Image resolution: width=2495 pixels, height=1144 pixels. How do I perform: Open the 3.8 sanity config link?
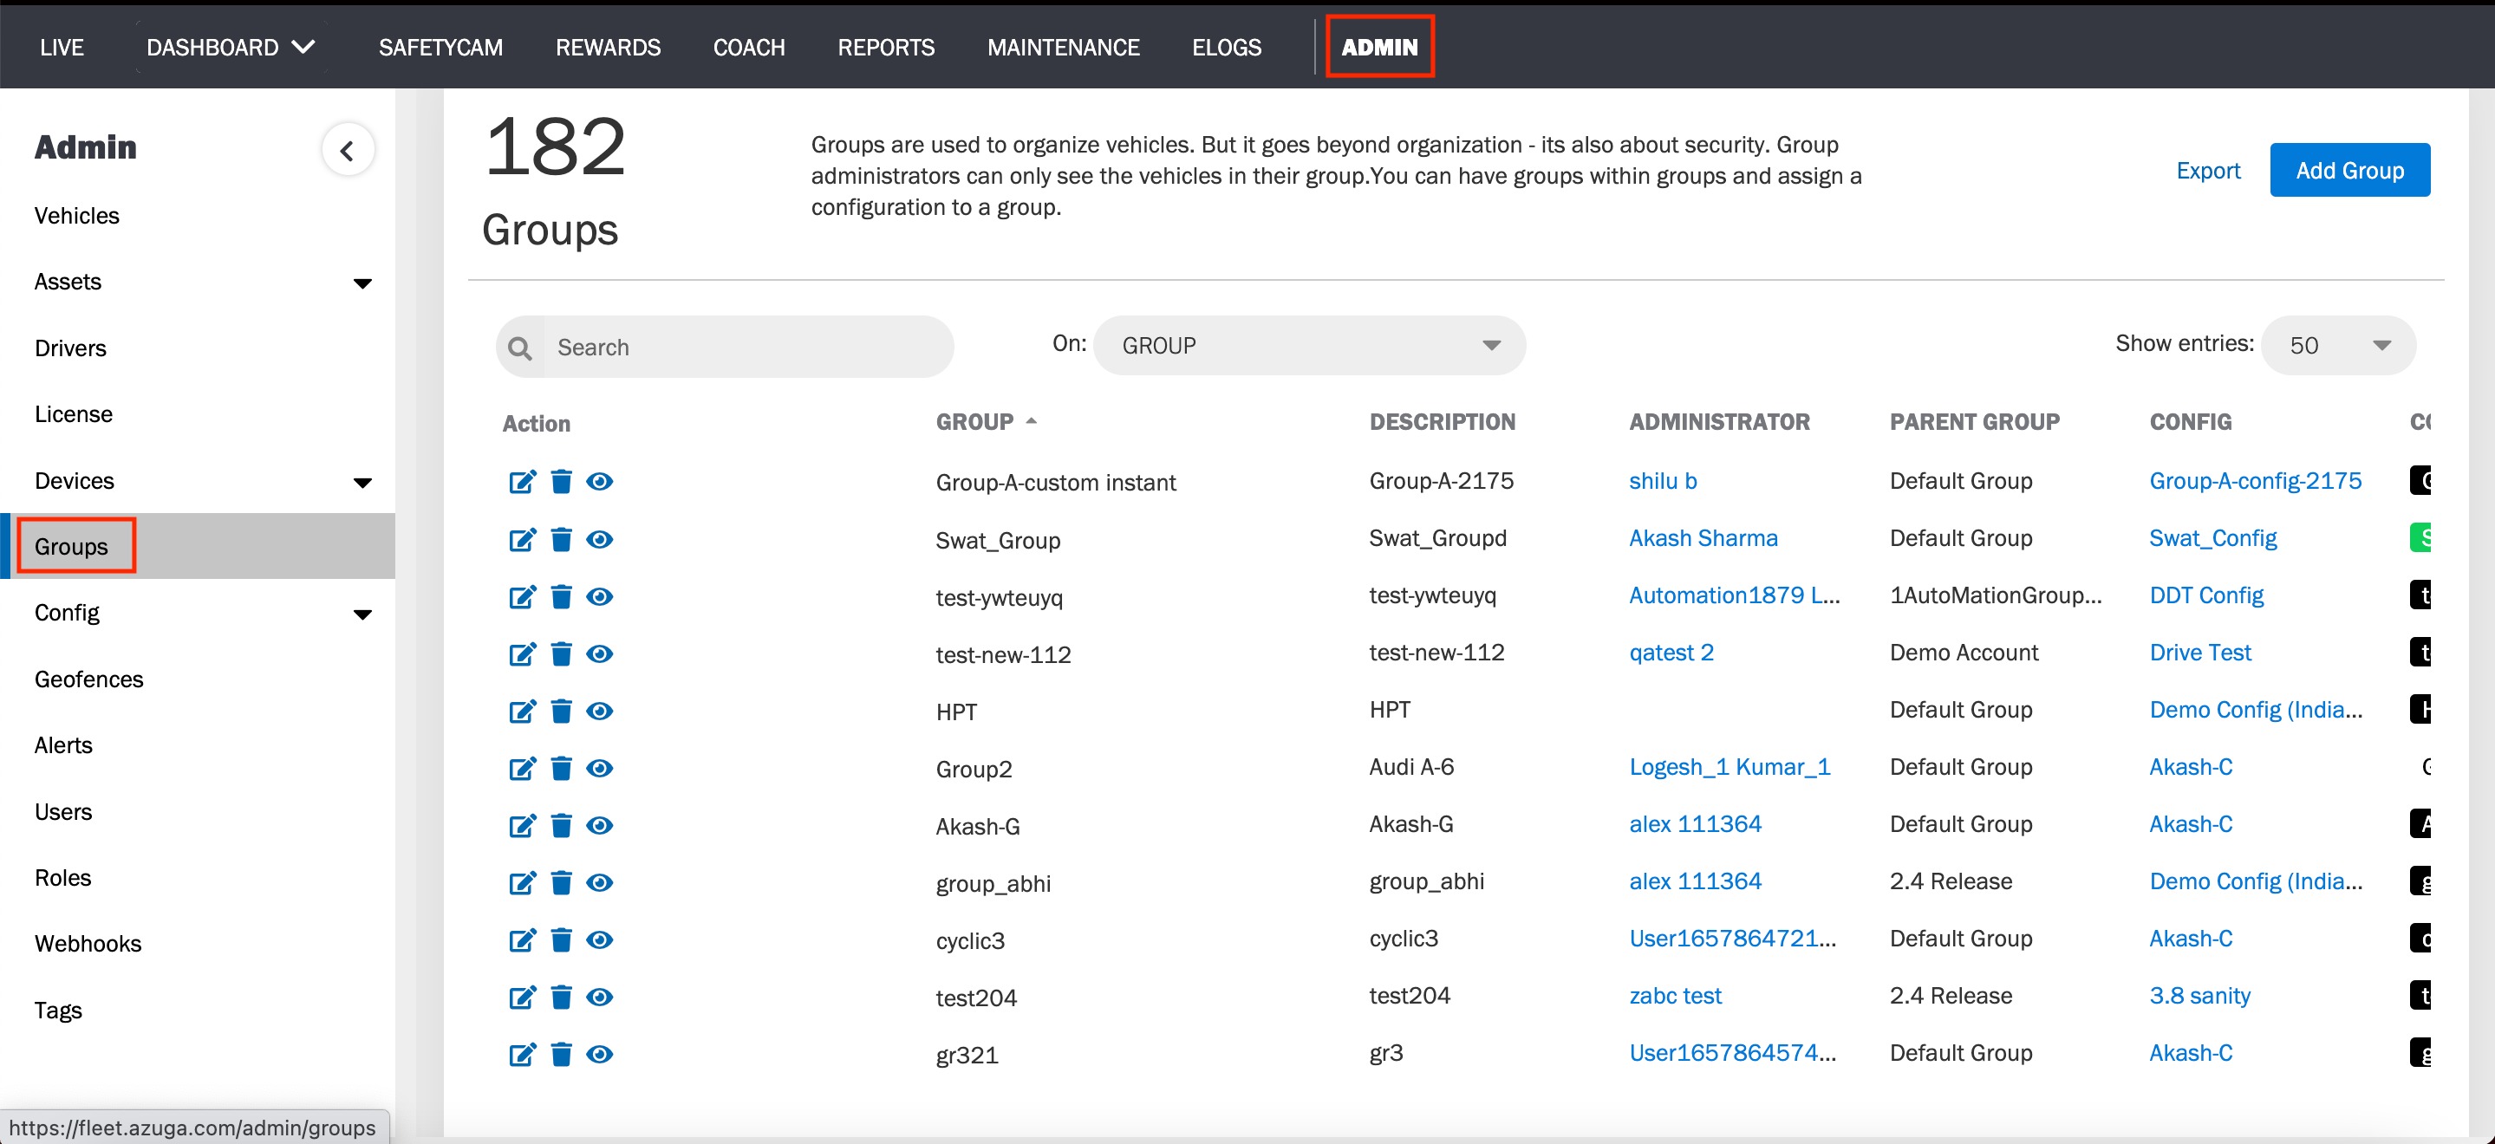[x=2199, y=995]
